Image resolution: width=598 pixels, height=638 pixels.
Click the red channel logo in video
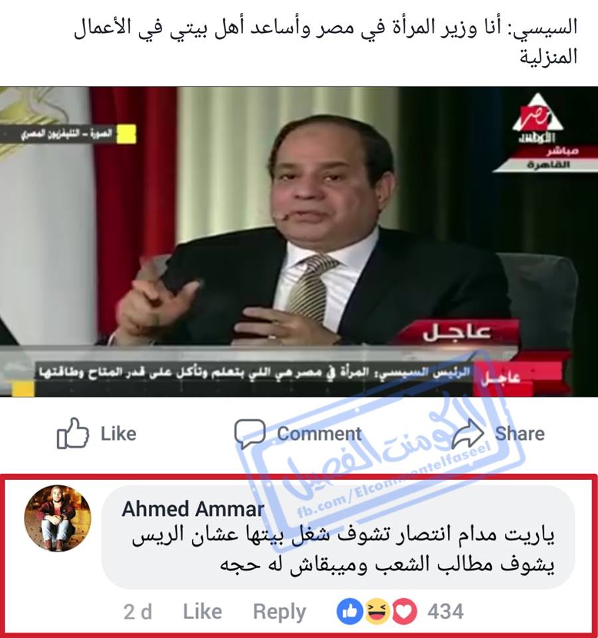click(x=538, y=118)
